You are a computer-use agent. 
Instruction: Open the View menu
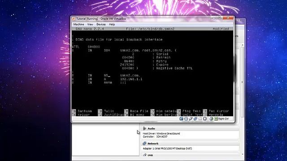point(90,24)
